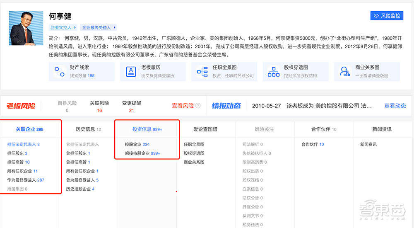Click the 老板履历 resume icon
This screenshot has width=414, height=228.
131,72
